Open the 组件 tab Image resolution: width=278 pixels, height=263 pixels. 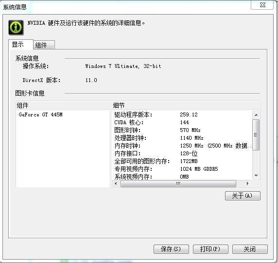44,45
